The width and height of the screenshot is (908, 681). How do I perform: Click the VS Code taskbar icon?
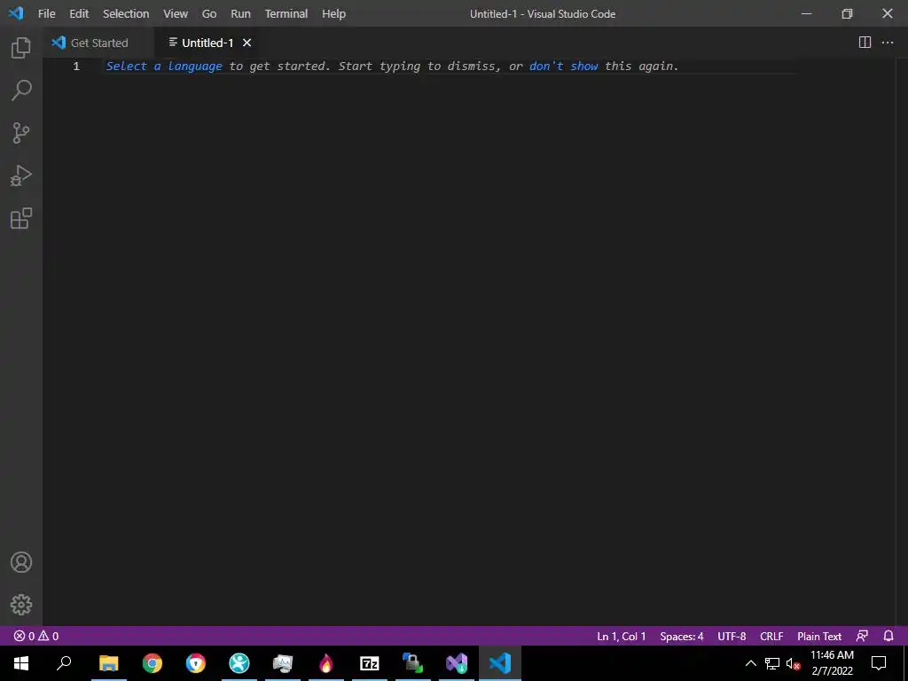pos(500,663)
